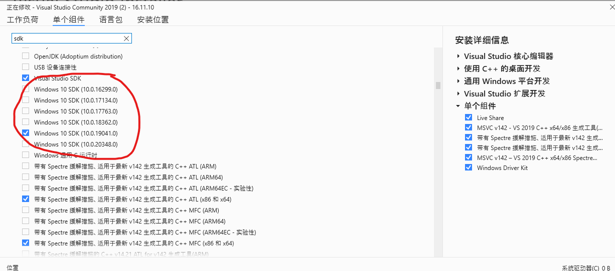The width and height of the screenshot is (615, 271).
Task: Check USB 设备连接性 component
Action: click(26, 67)
